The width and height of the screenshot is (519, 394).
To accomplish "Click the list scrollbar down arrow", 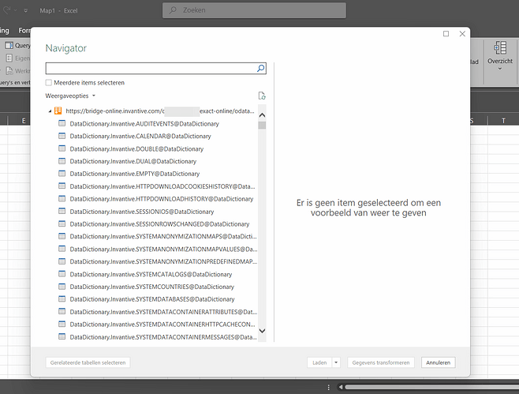I will (x=262, y=331).
